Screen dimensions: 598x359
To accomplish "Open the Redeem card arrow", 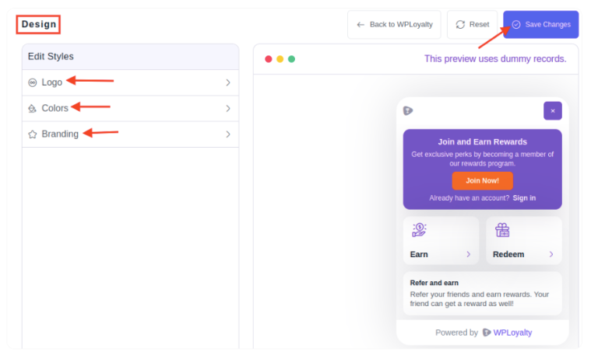I will (x=551, y=254).
